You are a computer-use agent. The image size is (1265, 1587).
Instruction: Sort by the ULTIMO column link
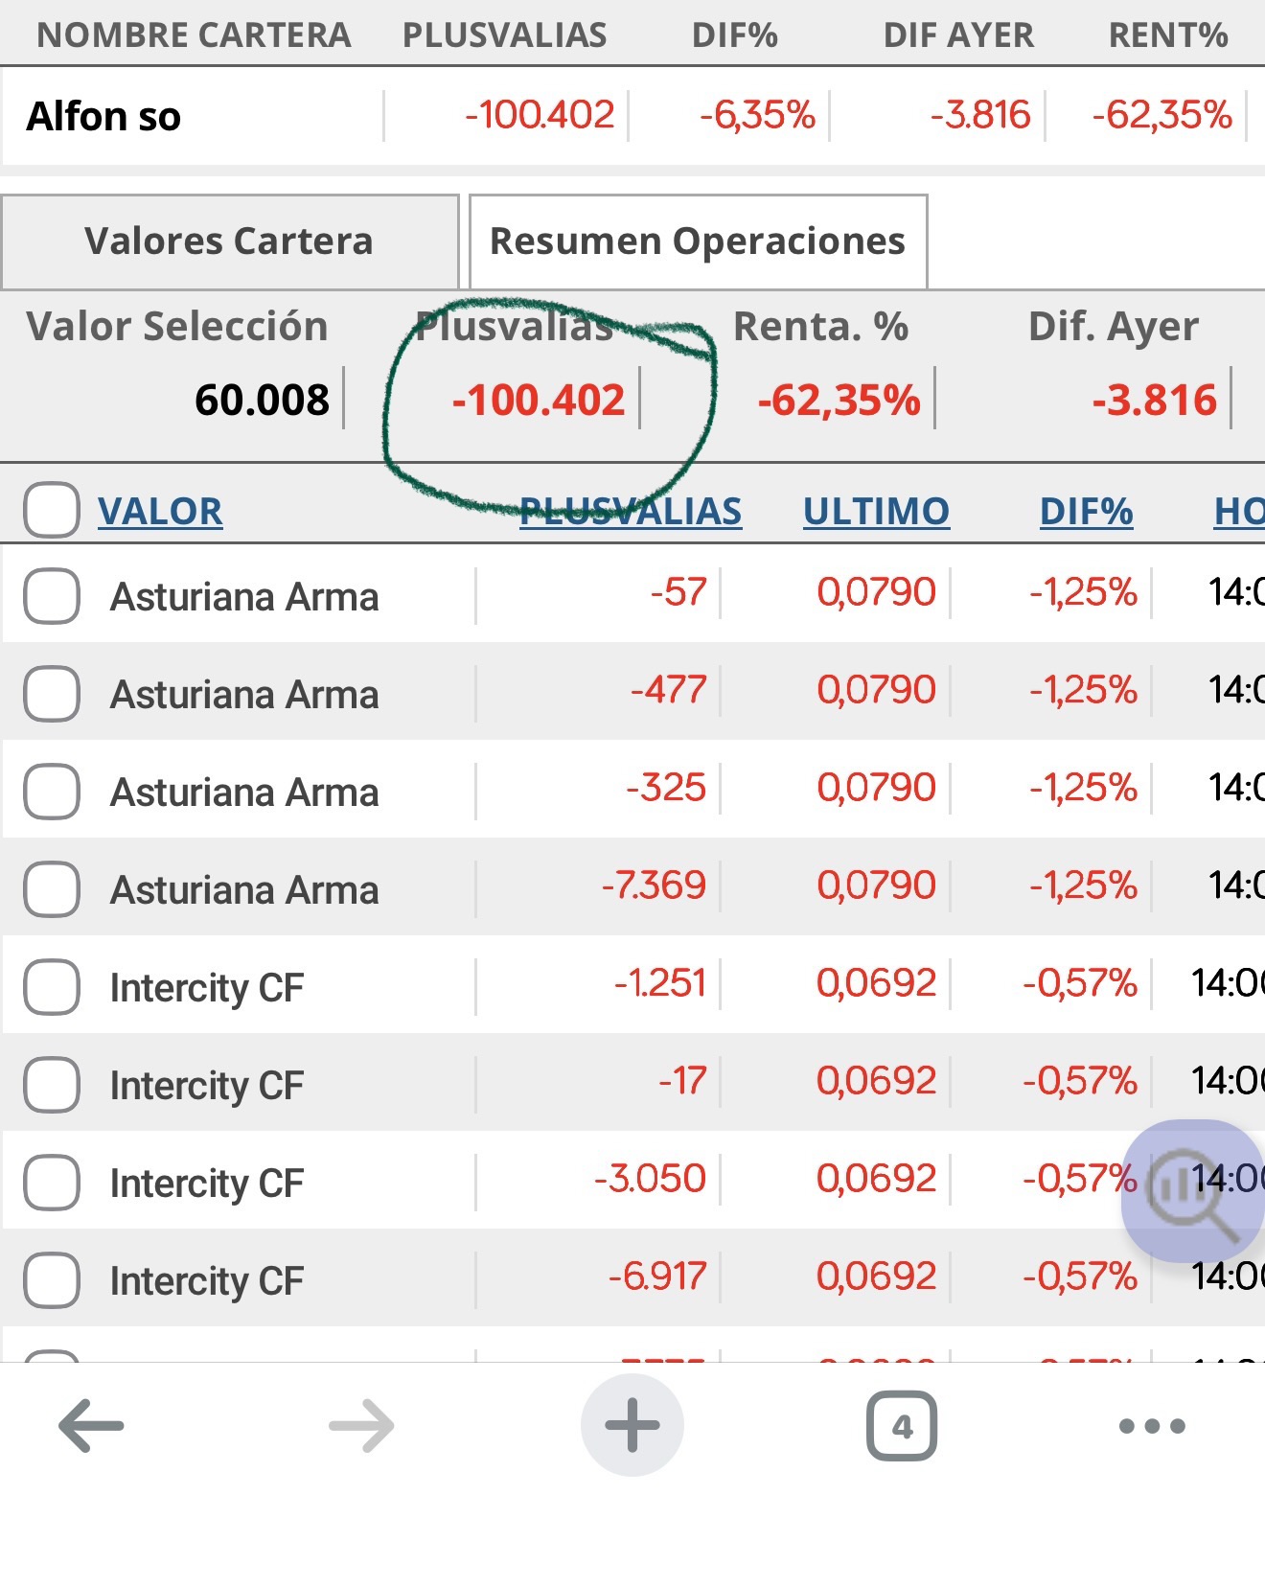pos(876,511)
